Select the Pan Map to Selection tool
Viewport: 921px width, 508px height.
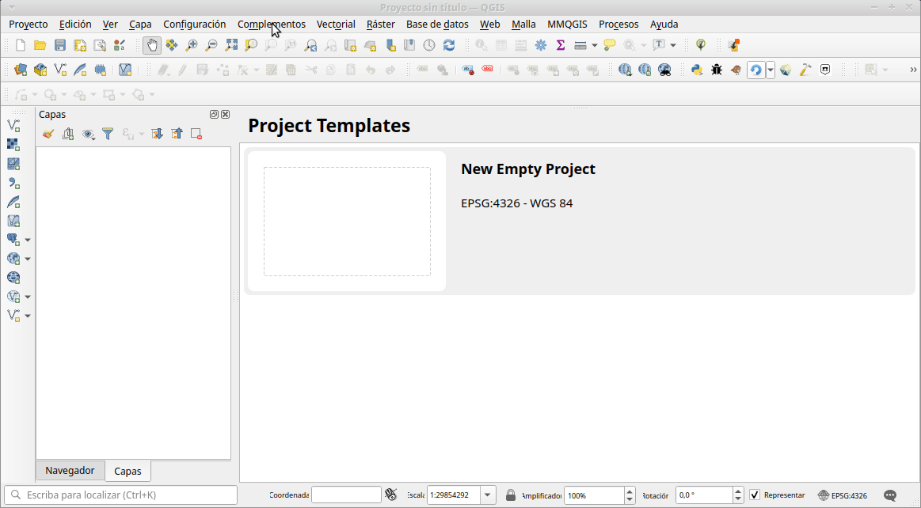172,45
